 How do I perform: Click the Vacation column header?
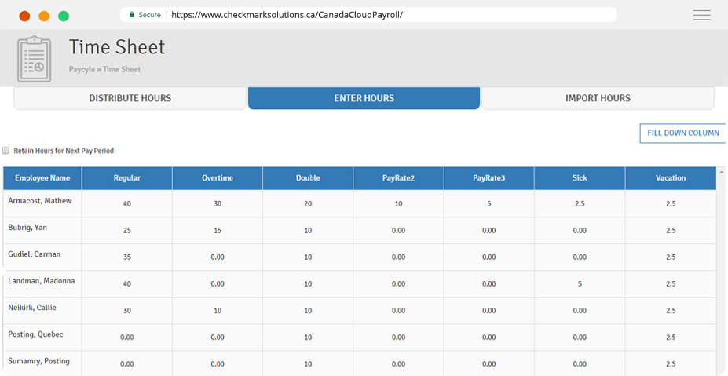670,178
